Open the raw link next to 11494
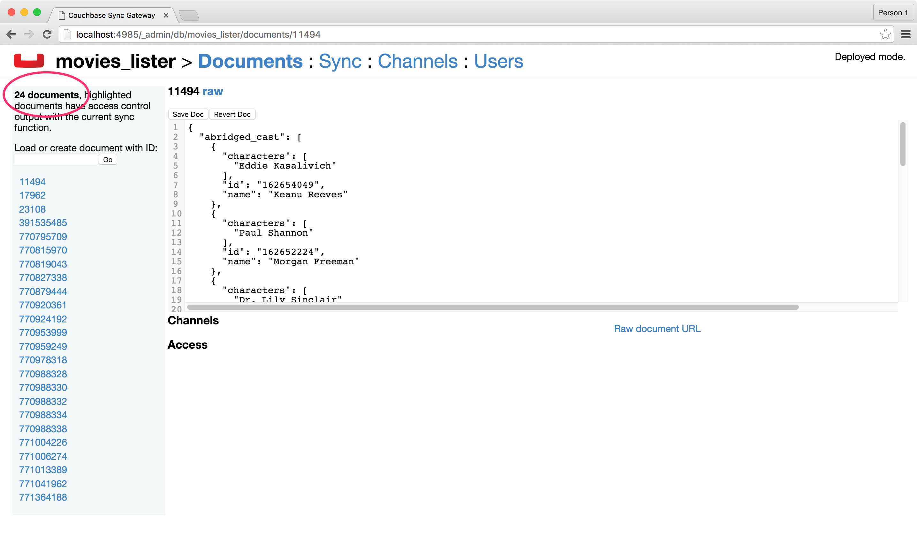 213,91
